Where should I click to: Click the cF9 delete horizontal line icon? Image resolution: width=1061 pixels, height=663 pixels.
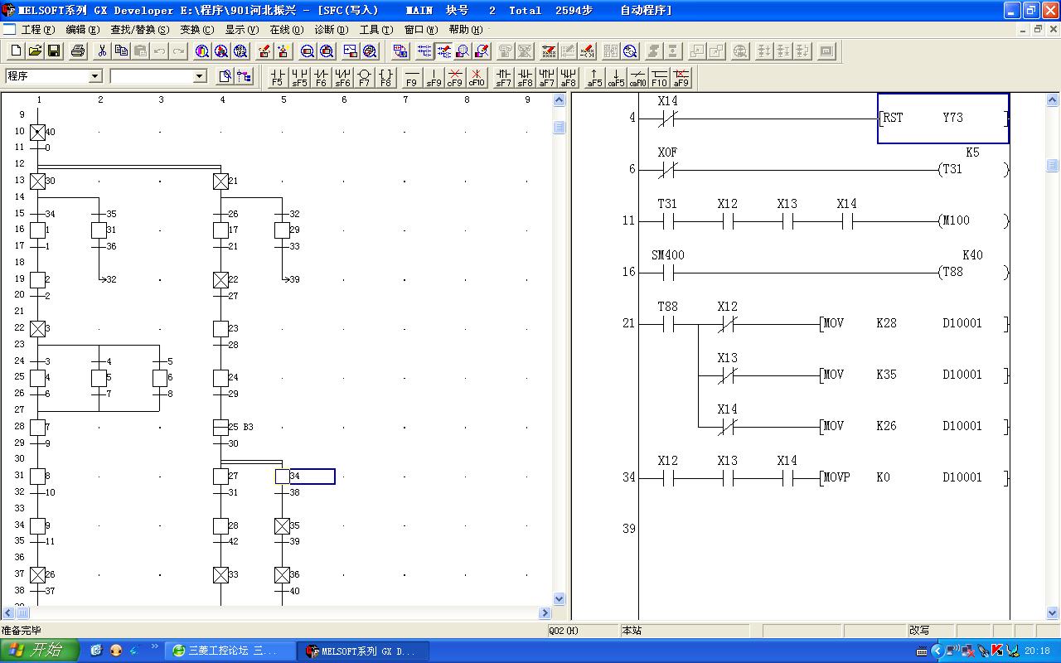point(455,77)
